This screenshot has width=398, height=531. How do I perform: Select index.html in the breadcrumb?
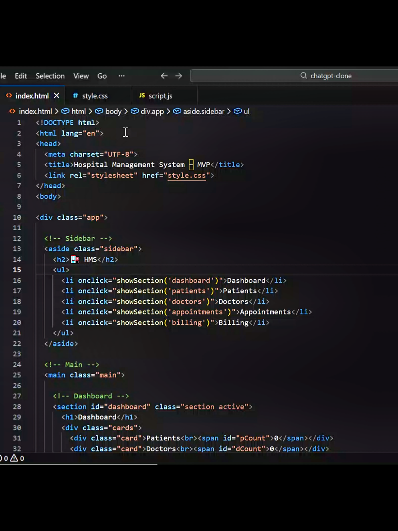click(35, 111)
